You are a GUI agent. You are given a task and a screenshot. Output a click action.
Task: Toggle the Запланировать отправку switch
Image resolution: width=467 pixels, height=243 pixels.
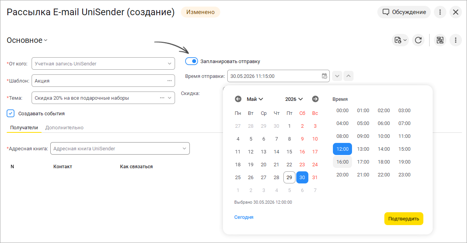pos(191,61)
